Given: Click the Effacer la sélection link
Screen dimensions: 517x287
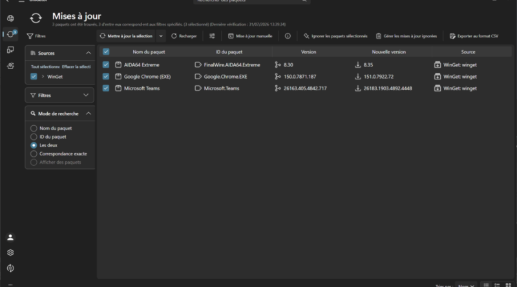Looking at the screenshot, I should point(76,66).
